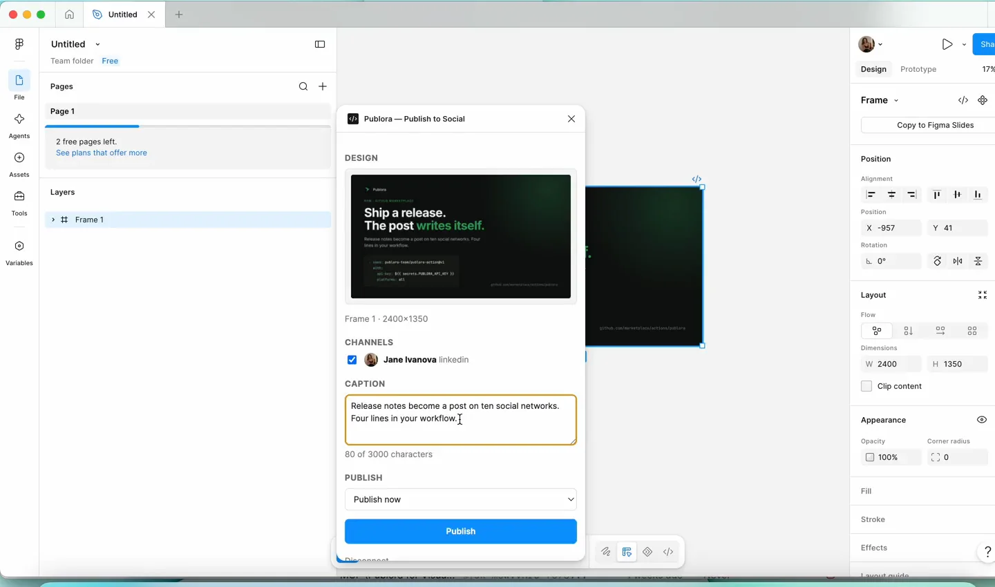Click the Corner radius field

click(x=957, y=457)
